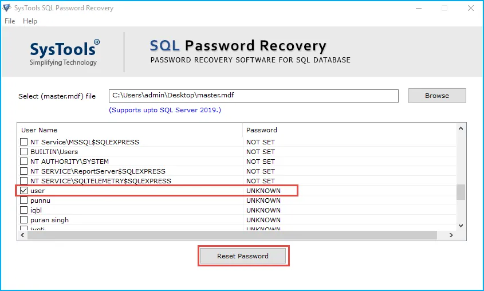Open the Help menu
This screenshot has height=291, width=484.
pyautogui.click(x=30, y=21)
